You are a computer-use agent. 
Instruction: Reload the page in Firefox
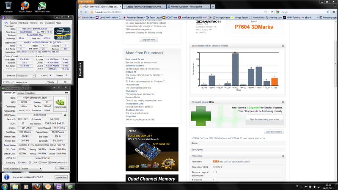(x=272, y=12)
